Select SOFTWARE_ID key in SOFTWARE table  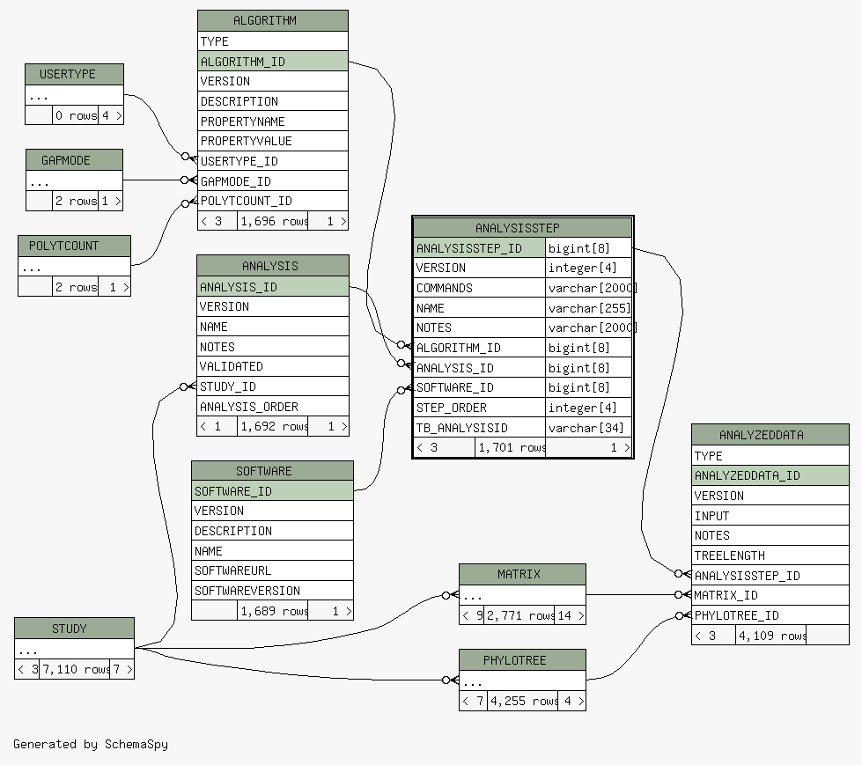click(x=272, y=490)
